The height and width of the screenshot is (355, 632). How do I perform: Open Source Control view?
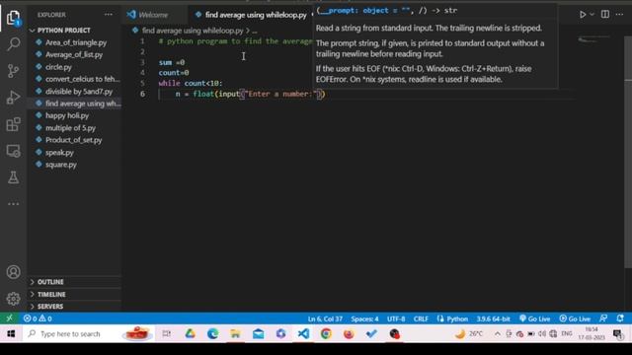coord(13,71)
